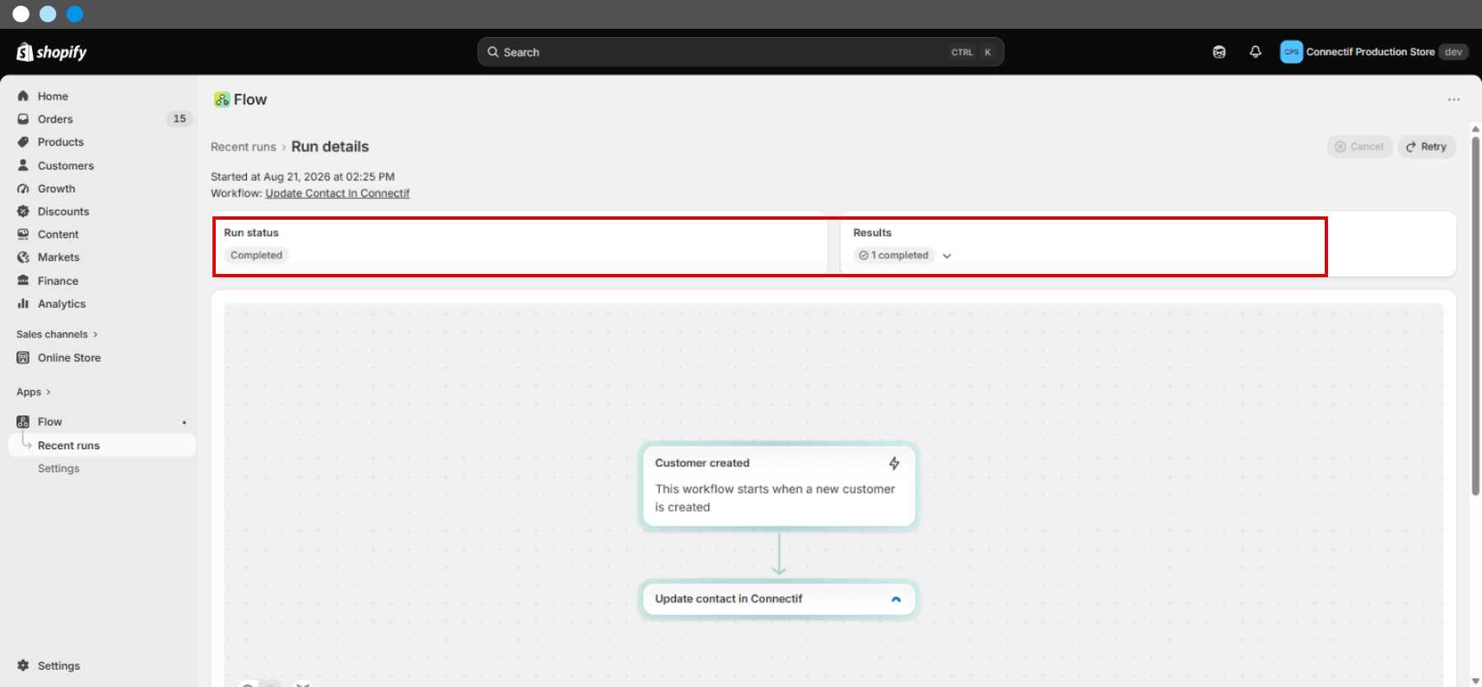Click the scrollbar up arrow

point(1475,129)
